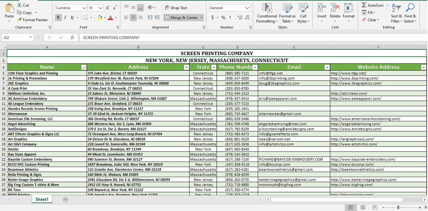Click the Percent Style icon
Image resolution: width=428 pixels, height=211 pixels.
coord(223,18)
